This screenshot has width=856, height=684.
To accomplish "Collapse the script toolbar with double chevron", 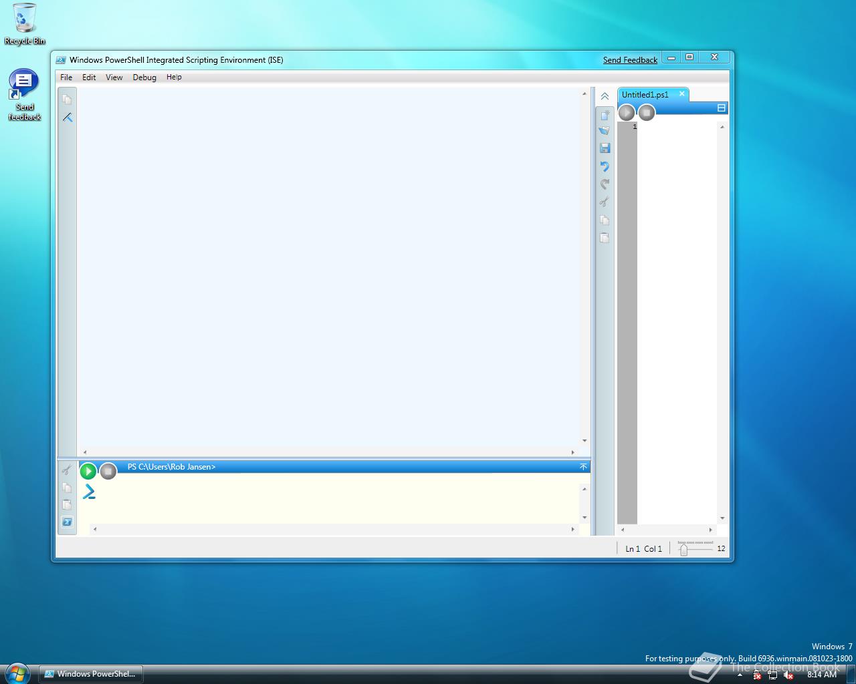I will 605,96.
